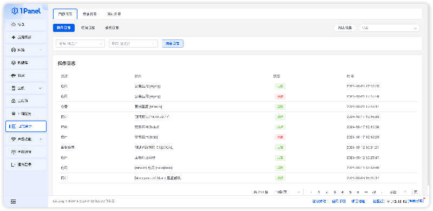Screen dimensions: 433x211
Task: Click the status column header
Action: pos(277,76)
